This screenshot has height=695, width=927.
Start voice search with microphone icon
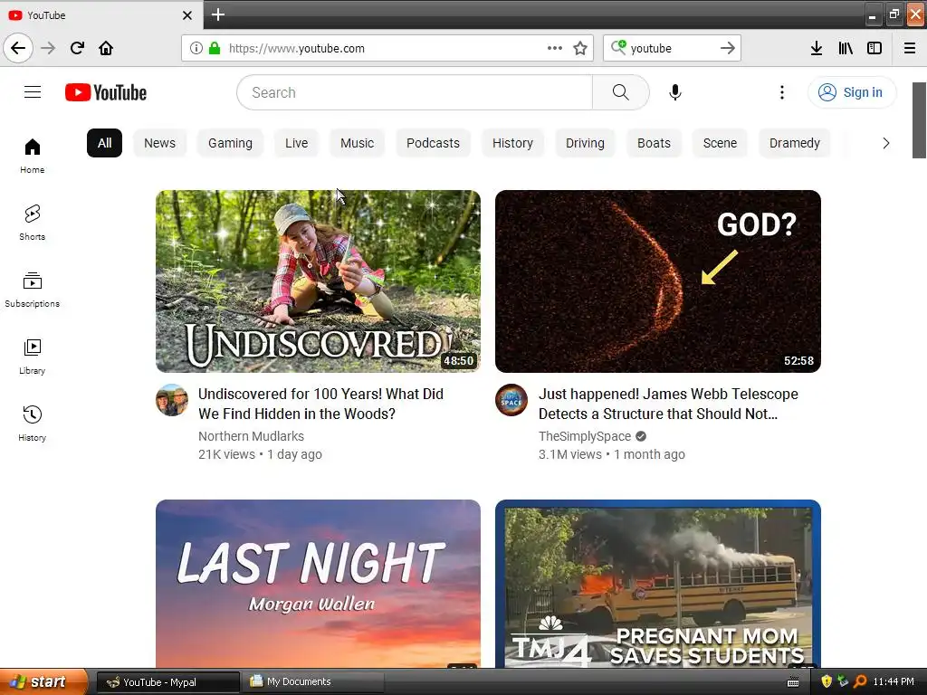(674, 92)
